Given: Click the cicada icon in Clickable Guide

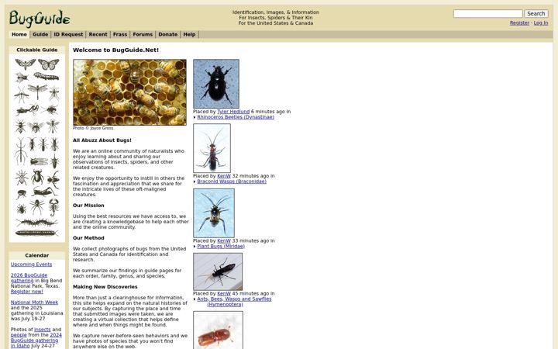Looking at the screenshot, I should pos(39,161).
